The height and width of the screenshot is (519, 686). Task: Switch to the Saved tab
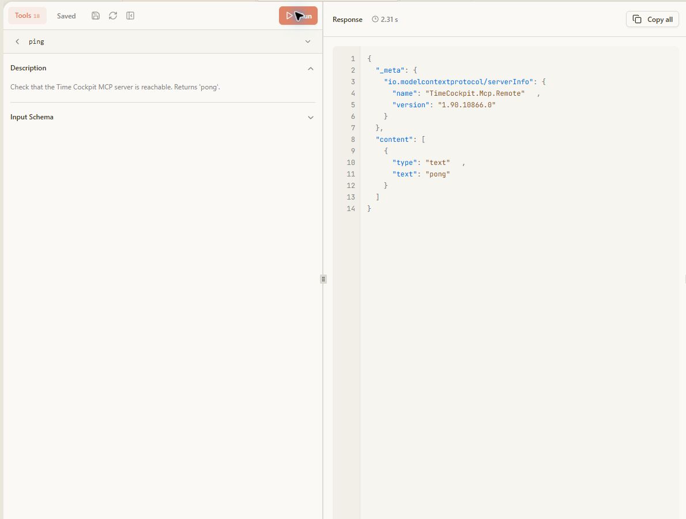[x=66, y=16]
